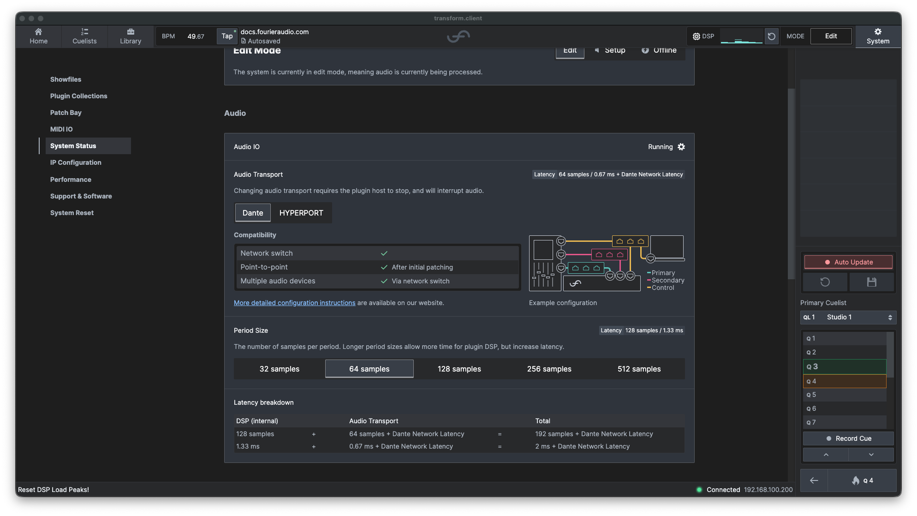Click the main page vertical scrollbar
This screenshot has width=917, height=516.
791,184
